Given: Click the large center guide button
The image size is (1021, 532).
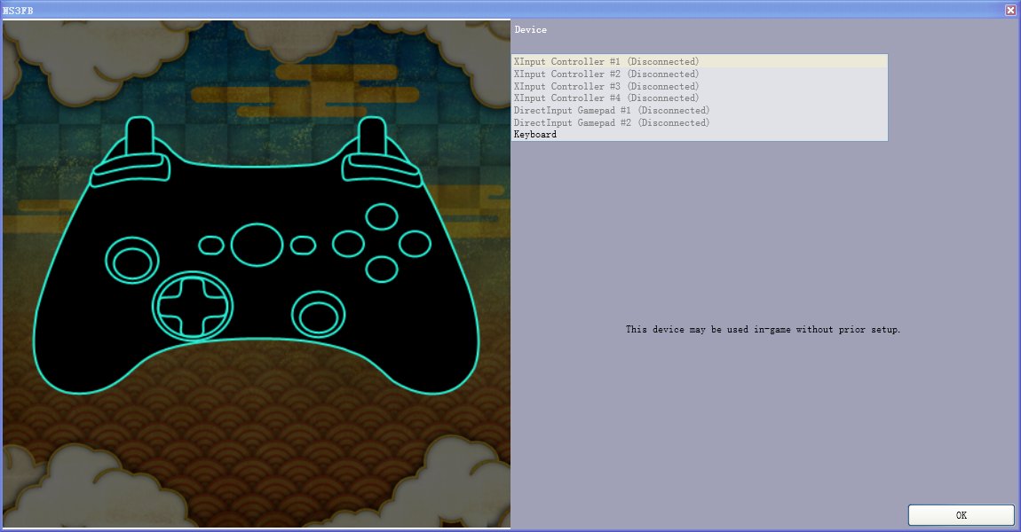Looking at the screenshot, I should point(257,244).
